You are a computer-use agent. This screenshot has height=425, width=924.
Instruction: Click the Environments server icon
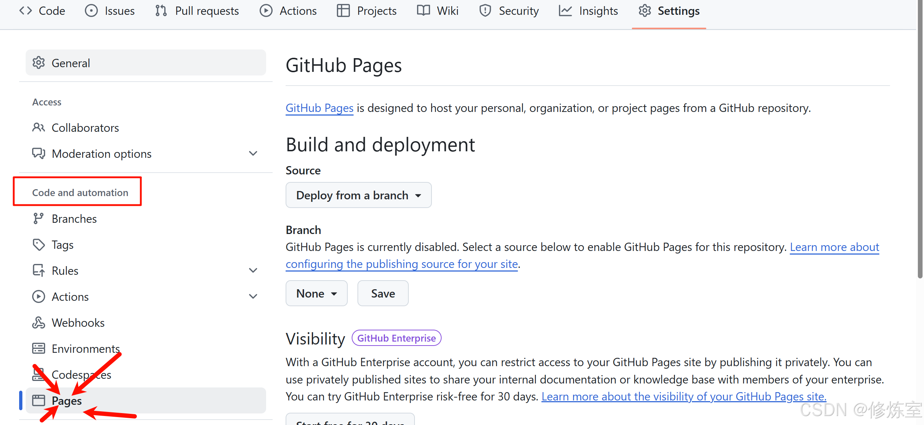(x=38, y=348)
